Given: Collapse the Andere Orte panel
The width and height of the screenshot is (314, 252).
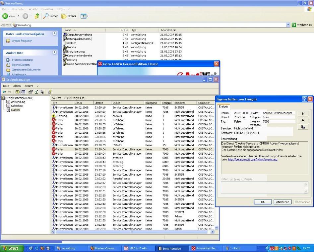Looking at the screenshot, I should tap(54, 53).
